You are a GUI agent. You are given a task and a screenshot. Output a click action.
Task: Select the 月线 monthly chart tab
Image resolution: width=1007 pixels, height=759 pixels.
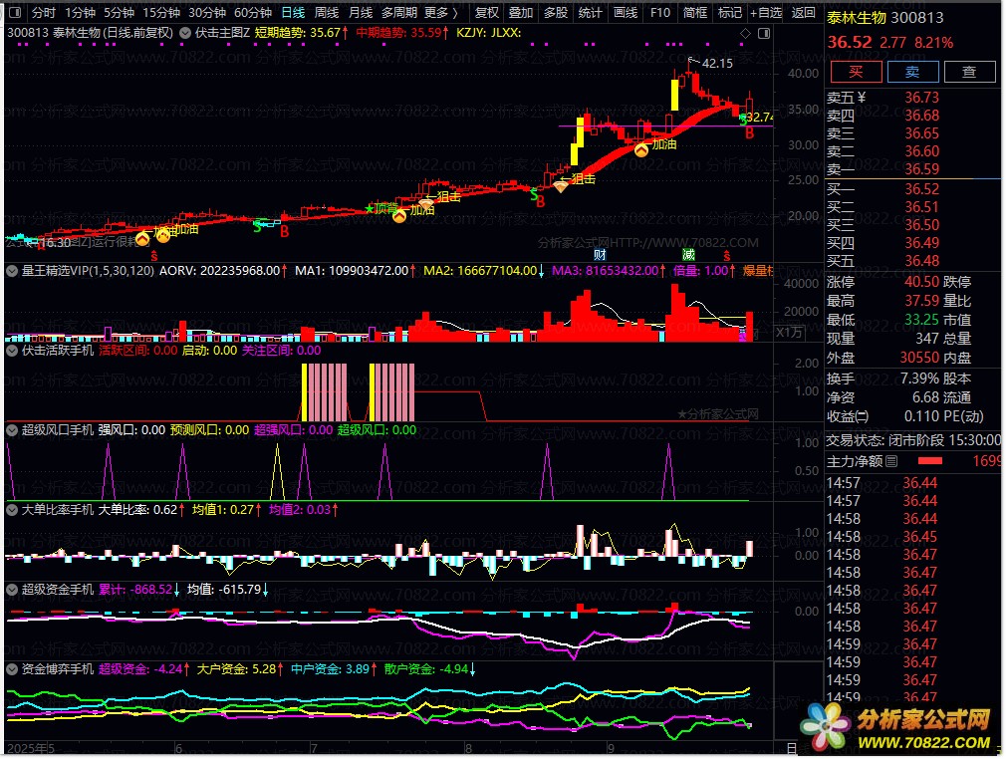361,12
